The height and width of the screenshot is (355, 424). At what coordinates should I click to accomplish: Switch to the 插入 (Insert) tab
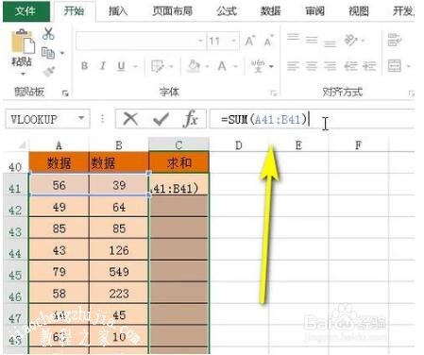(x=118, y=11)
